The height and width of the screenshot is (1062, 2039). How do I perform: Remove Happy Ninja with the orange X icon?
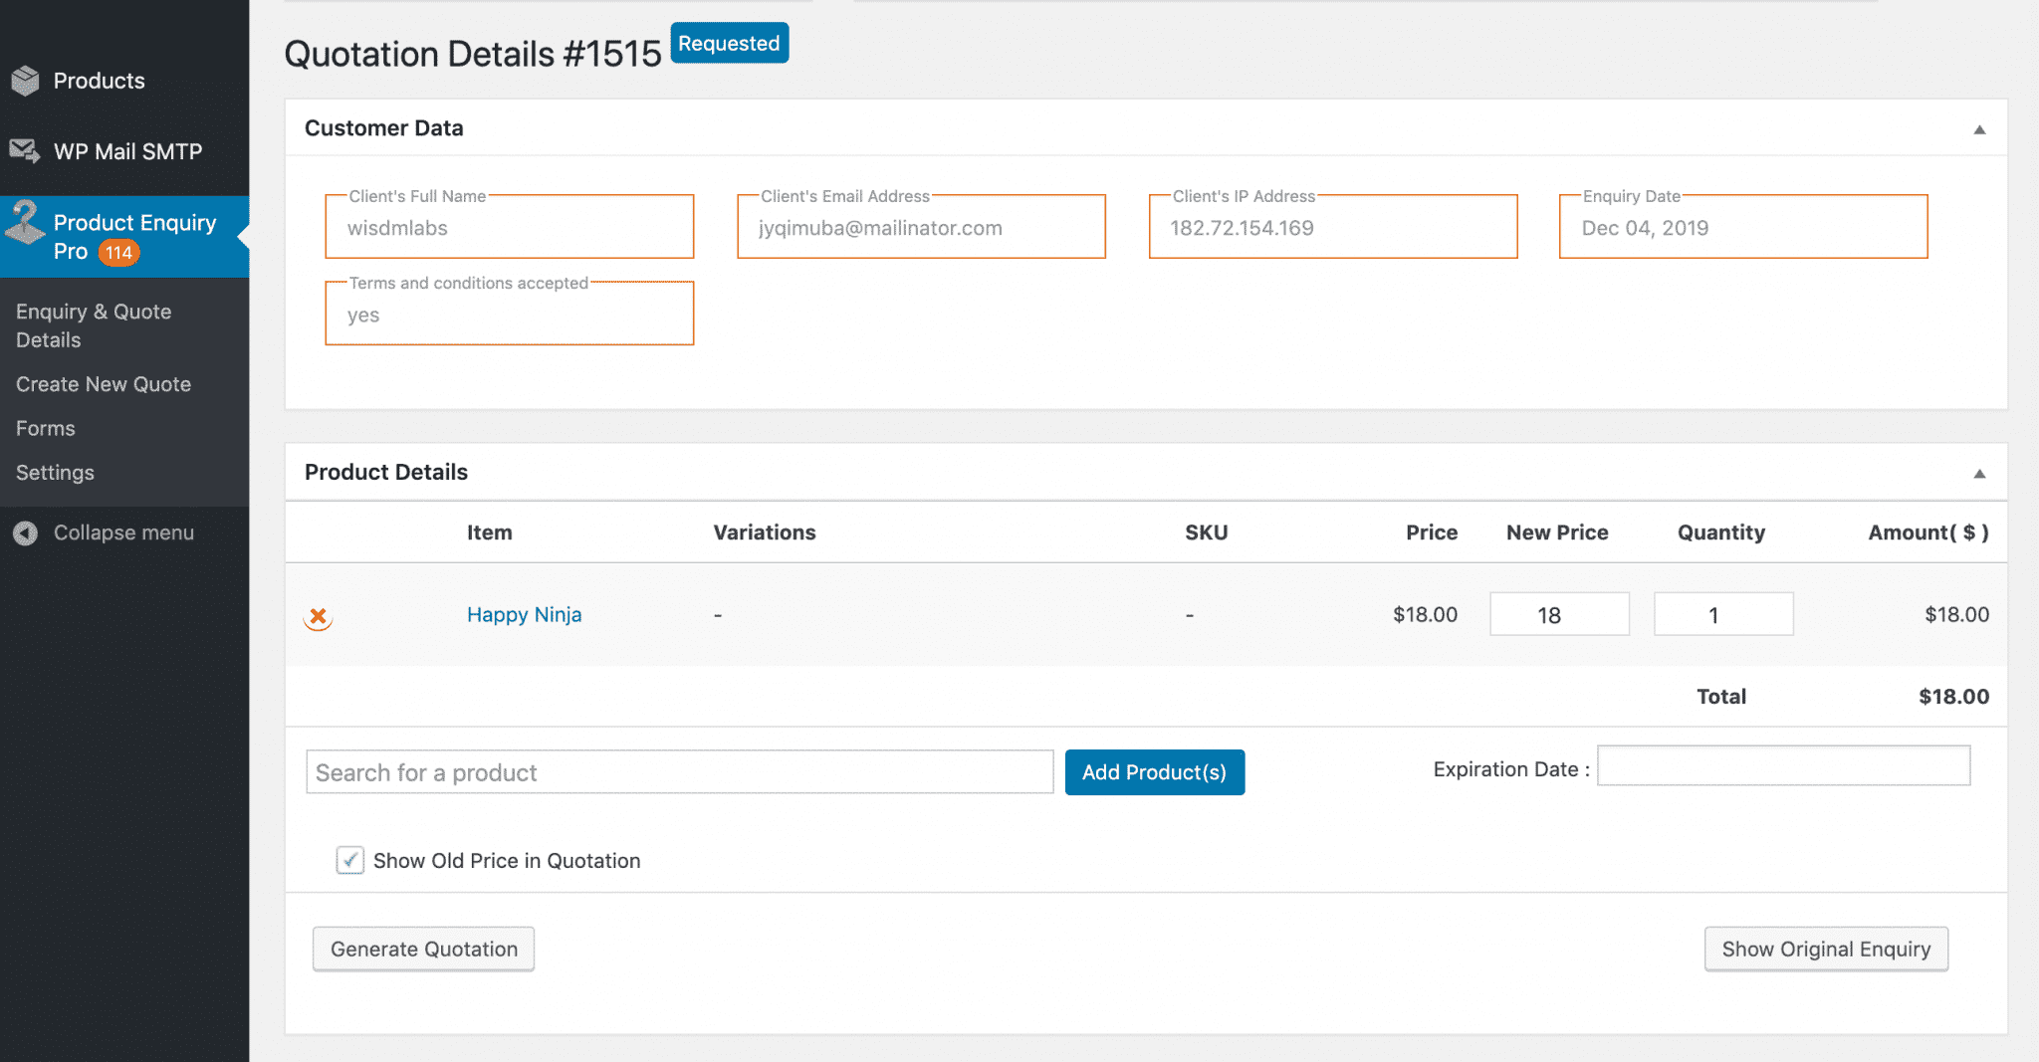[319, 617]
